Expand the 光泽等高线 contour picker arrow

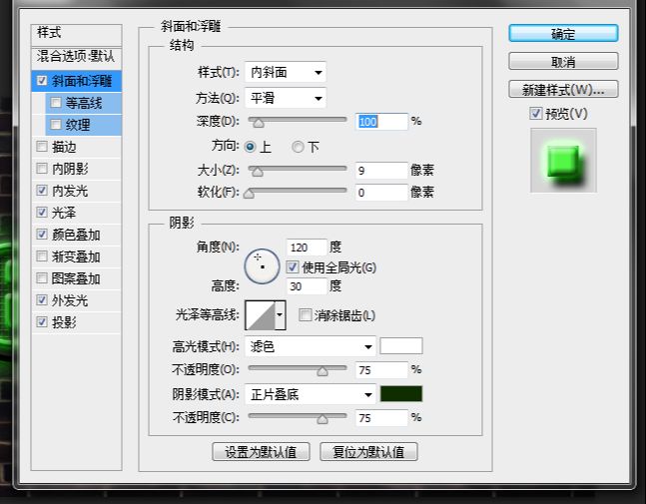point(280,315)
